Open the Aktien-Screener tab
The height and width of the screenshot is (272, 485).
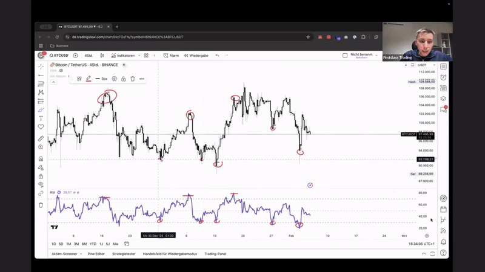64,254
